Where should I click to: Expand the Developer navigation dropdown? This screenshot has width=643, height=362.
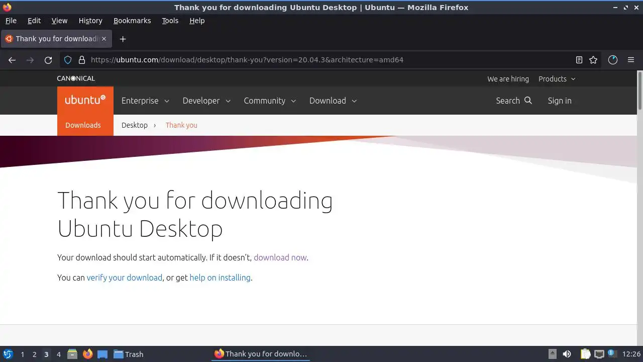coord(206,101)
